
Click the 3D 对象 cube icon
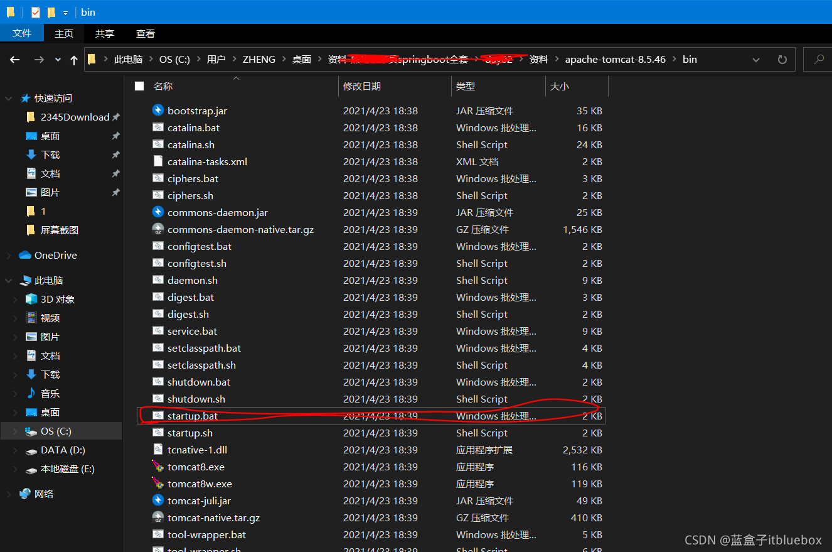pos(31,299)
